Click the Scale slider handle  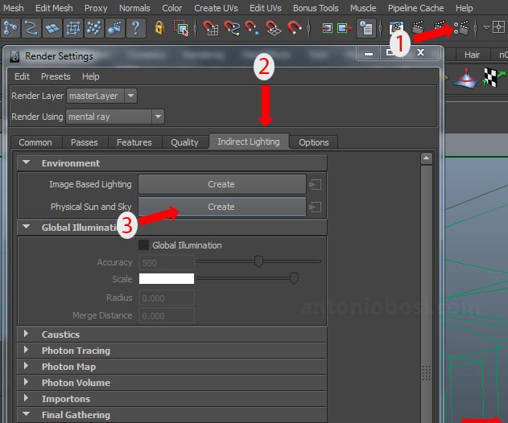(294, 278)
